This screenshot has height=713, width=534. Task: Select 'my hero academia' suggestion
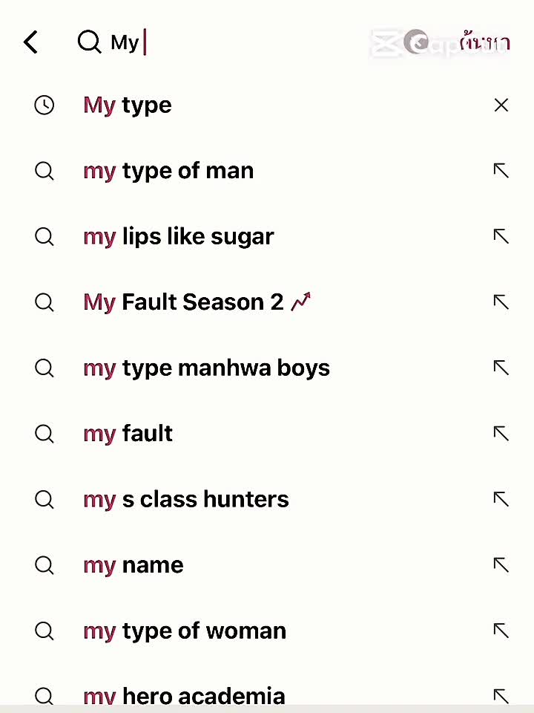pyautogui.click(x=184, y=696)
